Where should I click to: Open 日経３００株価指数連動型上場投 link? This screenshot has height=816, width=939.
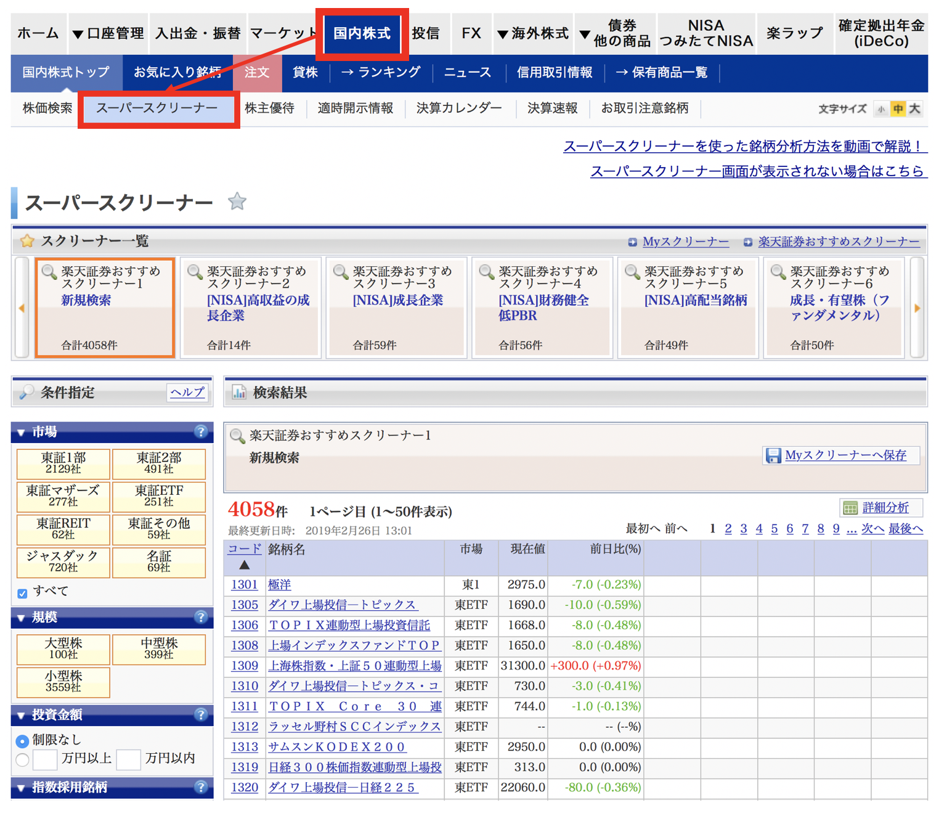(x=355, y=767)
